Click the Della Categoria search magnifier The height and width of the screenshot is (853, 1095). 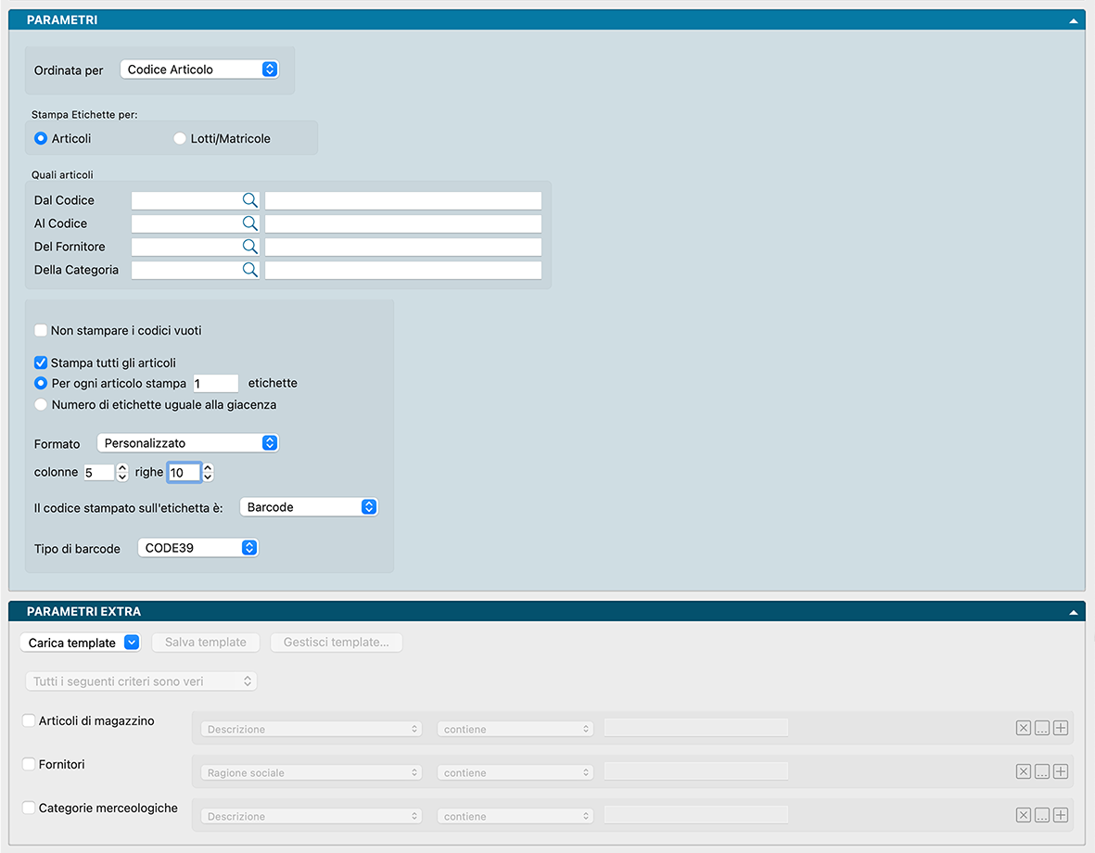point(249,270)
